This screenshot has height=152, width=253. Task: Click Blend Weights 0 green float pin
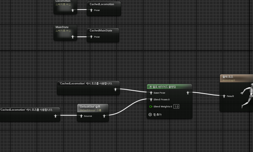tap(151, 106)
